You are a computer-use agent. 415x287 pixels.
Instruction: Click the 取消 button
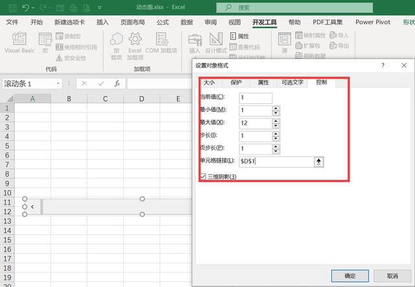[392, 276]
